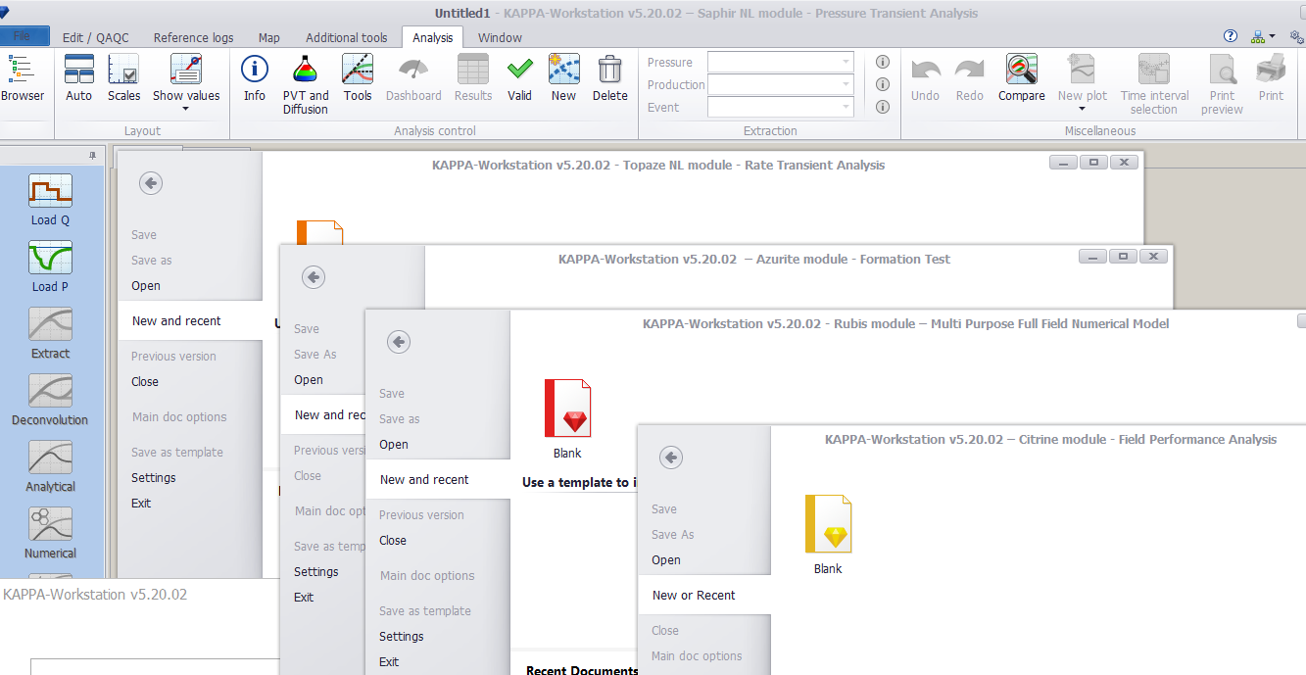
Task: Create a New analysis
Action: 563,78
